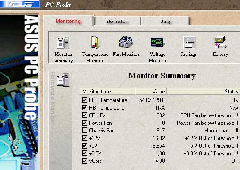This screenshot has height=170, width=240.
Task: Switch to the Utility tab
Action: click(x=165, y=21)
